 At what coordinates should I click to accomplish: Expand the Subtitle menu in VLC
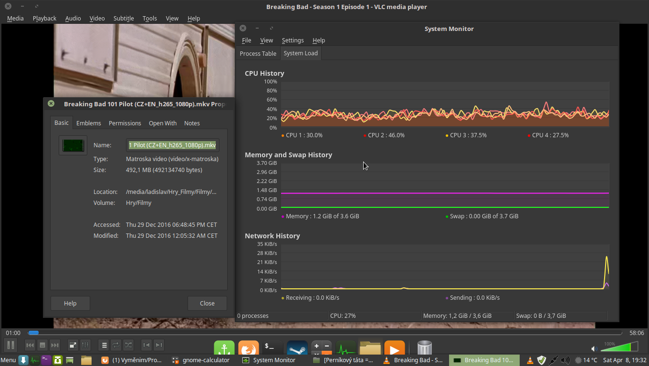124,18
